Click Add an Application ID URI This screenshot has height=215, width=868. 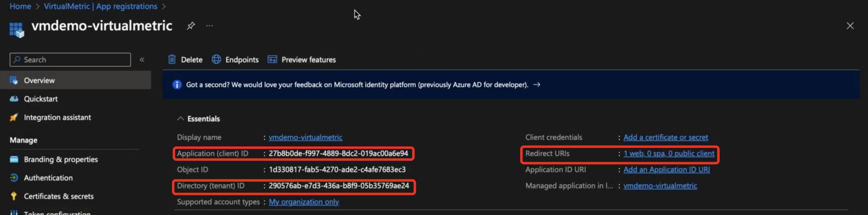pyautogui.click(x=666, y=169)
